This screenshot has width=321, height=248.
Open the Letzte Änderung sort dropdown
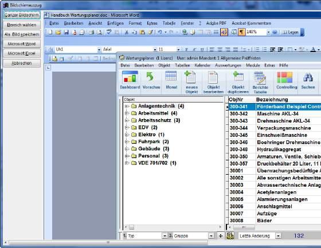click(x=278, y=236)
